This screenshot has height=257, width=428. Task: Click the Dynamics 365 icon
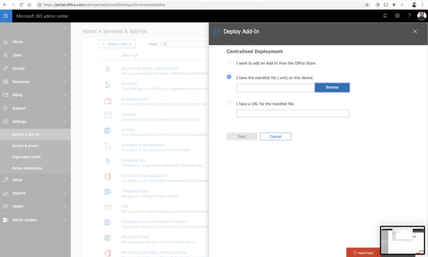pos(108,161)
